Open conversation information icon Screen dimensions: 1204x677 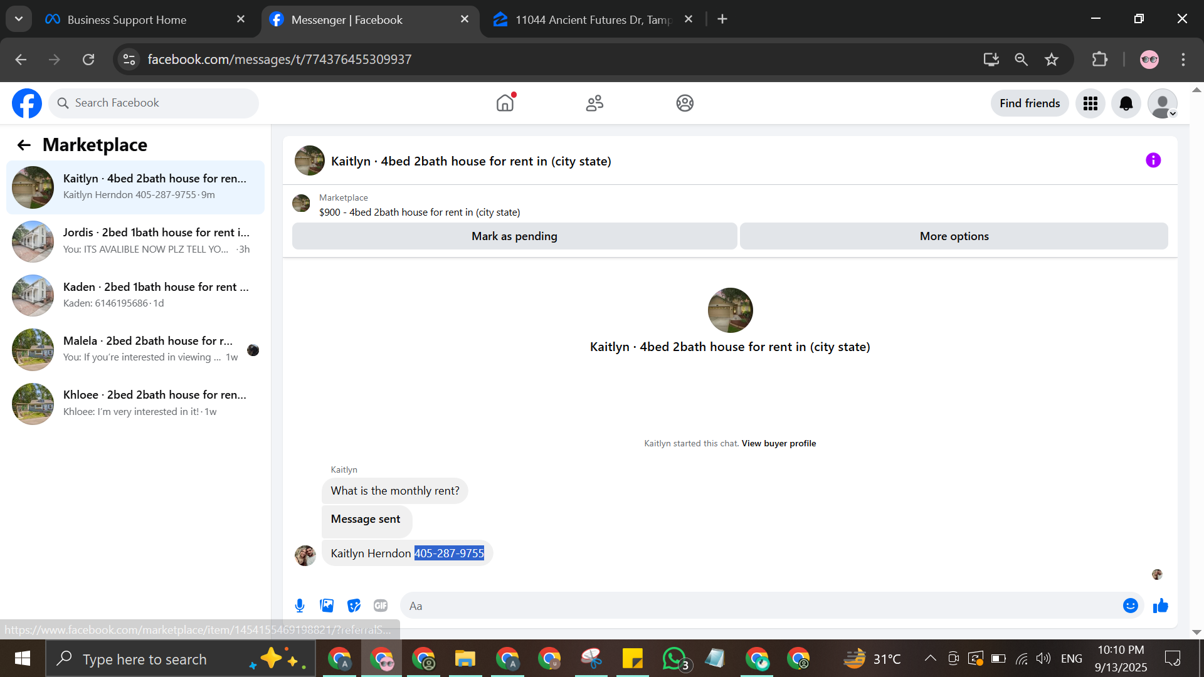[1153, 160]
